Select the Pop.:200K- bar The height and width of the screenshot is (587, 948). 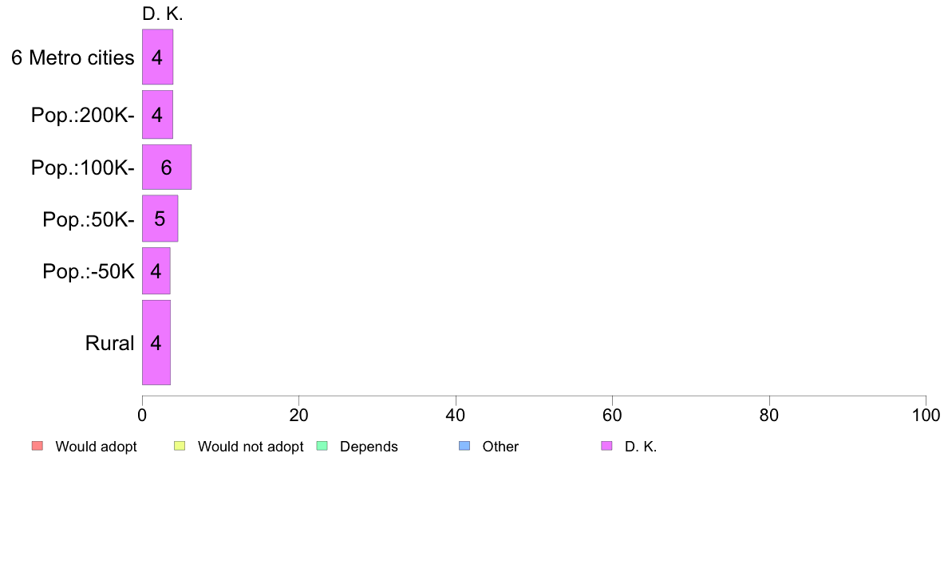(158, 114)
